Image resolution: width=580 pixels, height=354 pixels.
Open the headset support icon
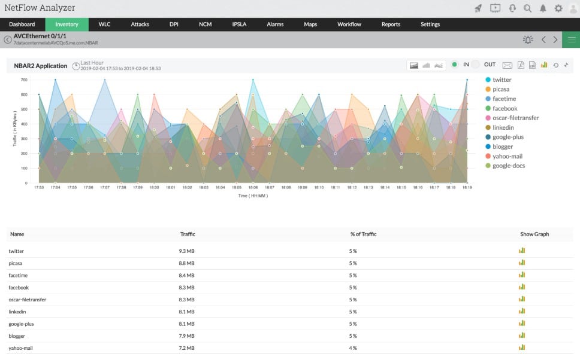tap(512, 8)
